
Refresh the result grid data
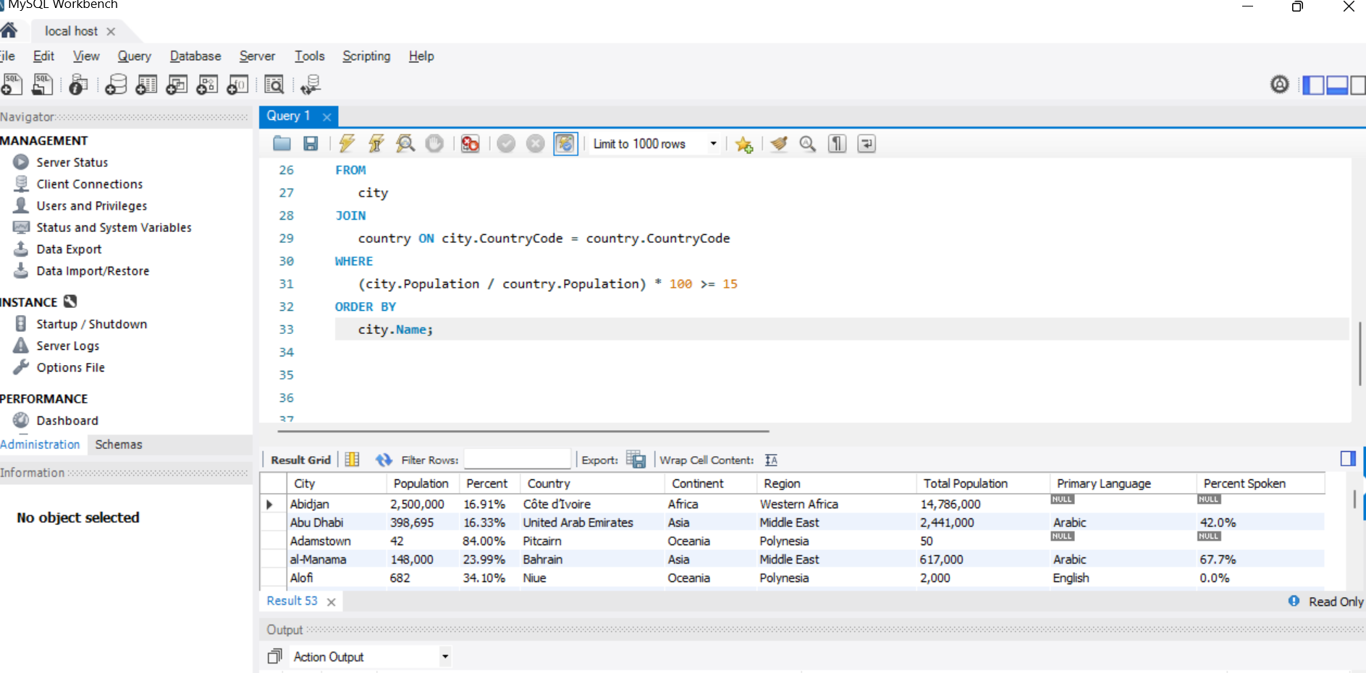pyautogui.click(x=384, y=460)
